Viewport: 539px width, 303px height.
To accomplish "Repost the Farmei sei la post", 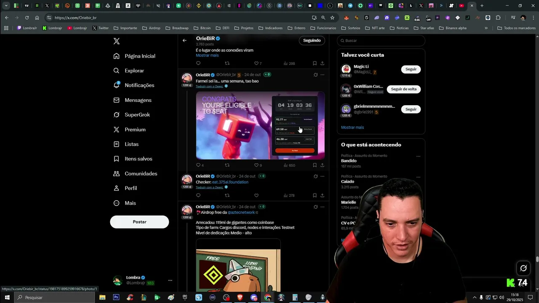I will [x=227, y=165].
